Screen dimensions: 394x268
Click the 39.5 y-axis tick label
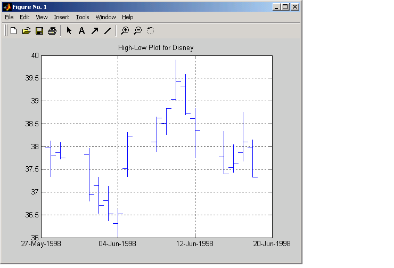[x=32, y=78]
